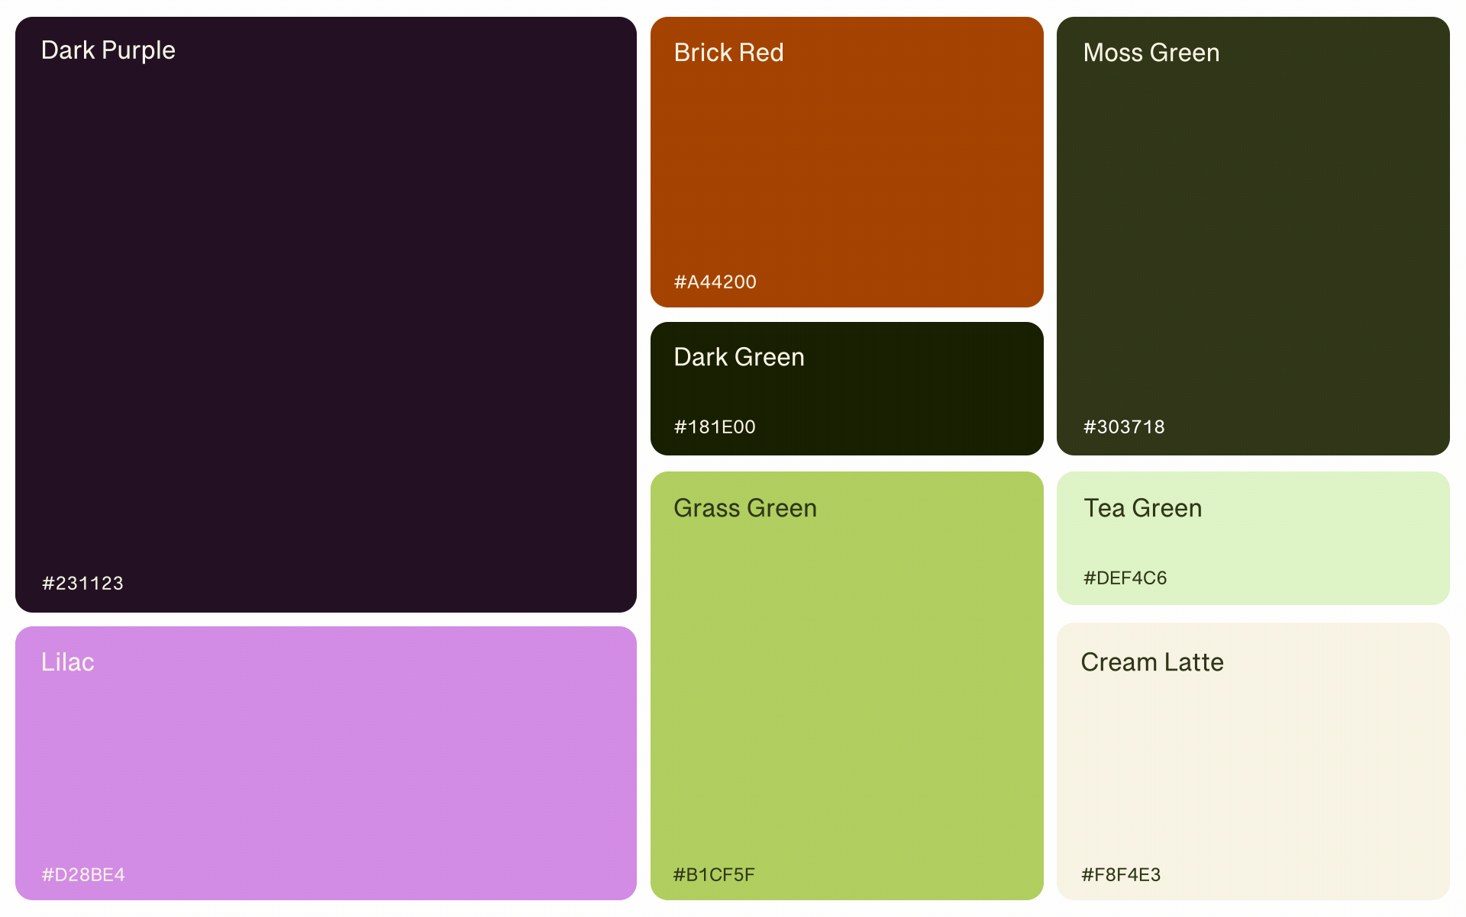The image size is (1466, 917).
Task: Click the #303718 hex label
Action: [x=1124, y=427]
